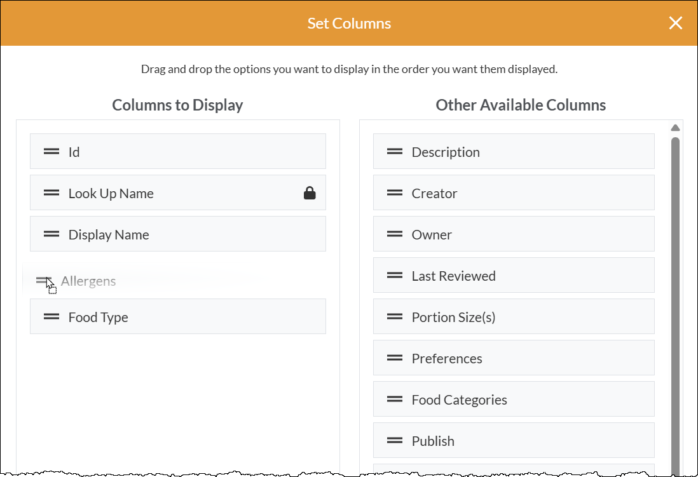Screen dimensions: 698x477
Task: Grab the drag handle beside Owner
Action: point(394,234)
